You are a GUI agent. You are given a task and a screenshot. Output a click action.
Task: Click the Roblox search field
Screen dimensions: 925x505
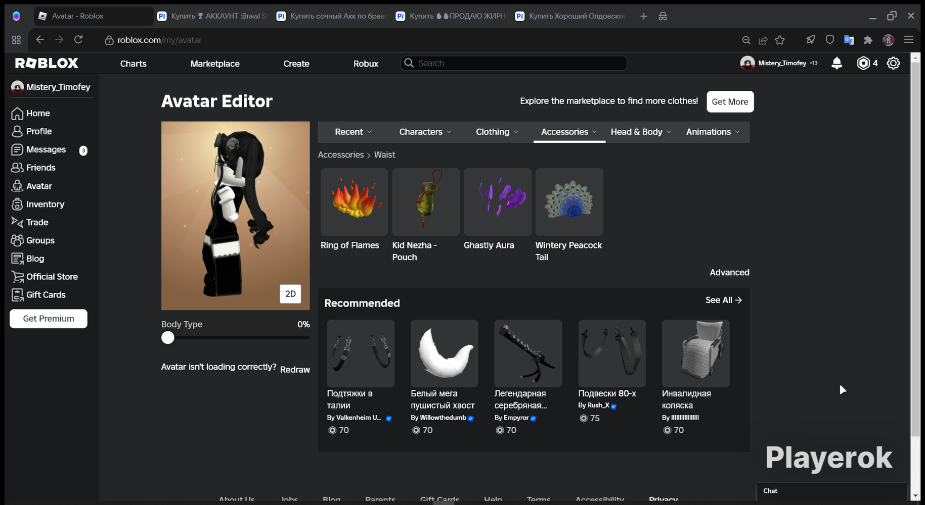(514, 63)
